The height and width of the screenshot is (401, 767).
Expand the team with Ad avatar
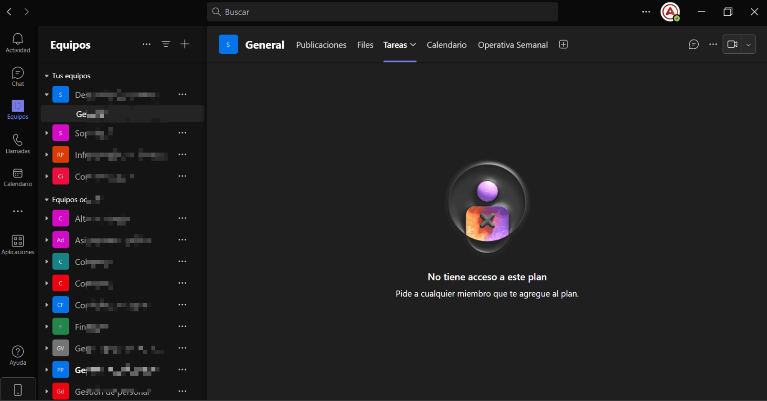(x=47, y=240)
